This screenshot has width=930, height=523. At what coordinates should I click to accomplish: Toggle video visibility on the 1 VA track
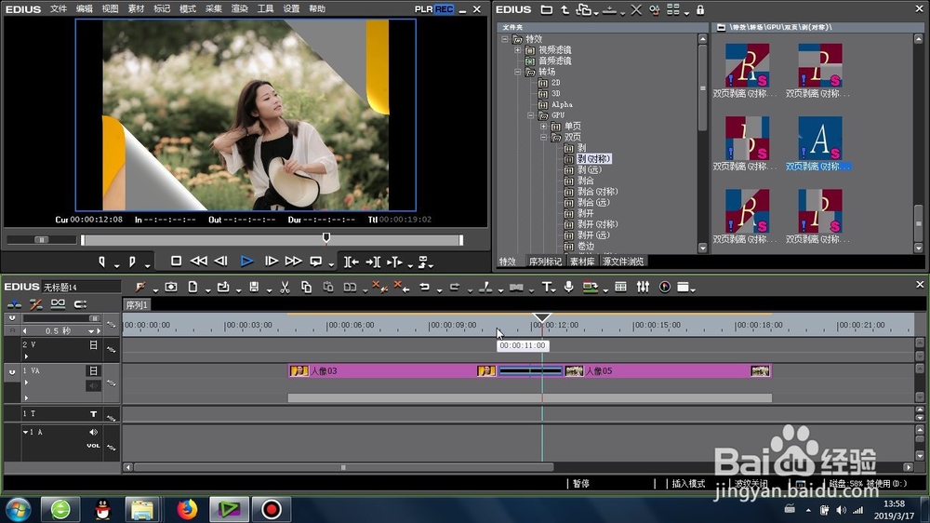93,371
